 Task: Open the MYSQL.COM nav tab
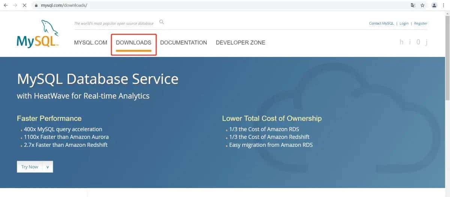tap(91, 43)
